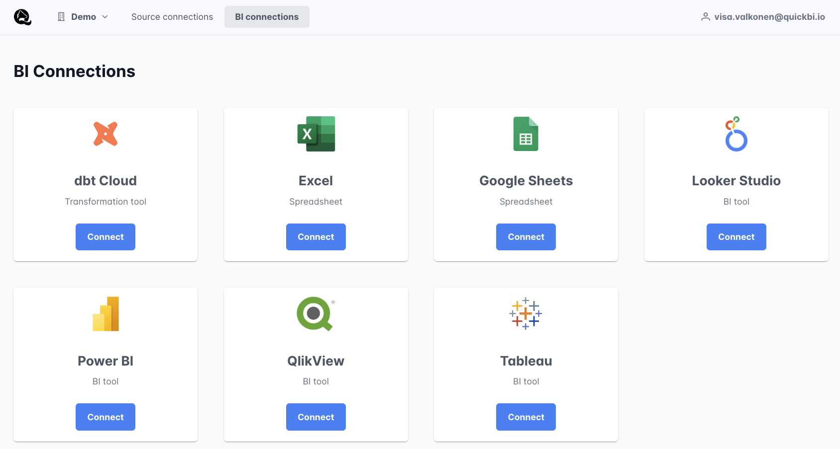The image size is (840, 449).
Task: Click the Tableau logo icon
Action: (x=525, y=314)
